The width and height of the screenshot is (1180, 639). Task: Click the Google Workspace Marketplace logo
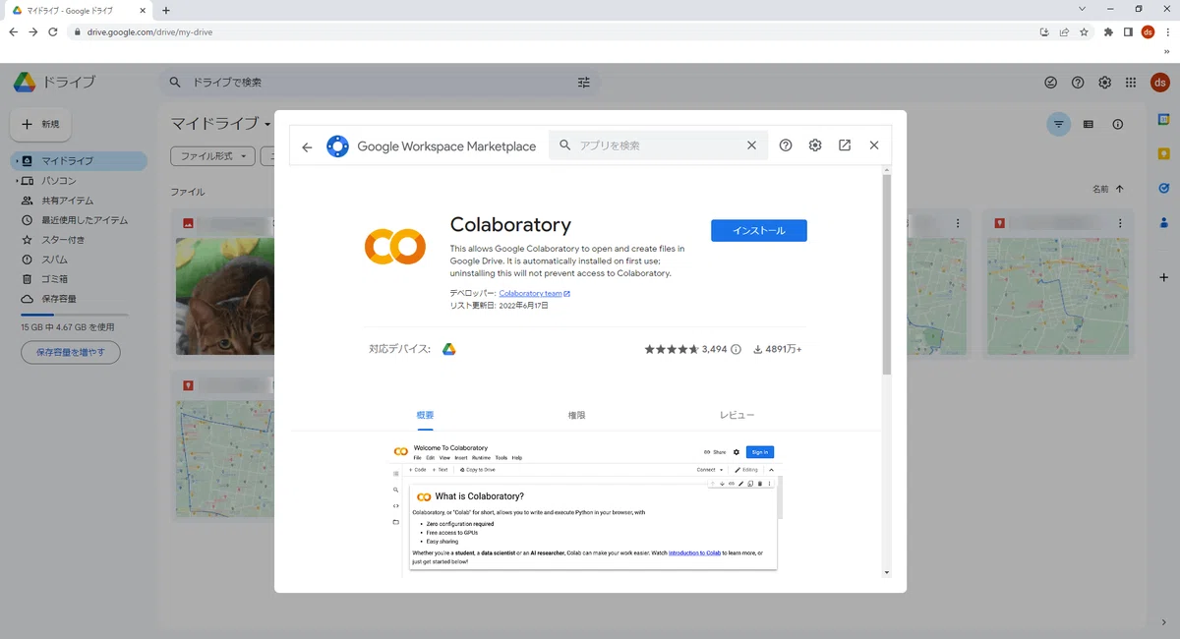pos(337,146)
